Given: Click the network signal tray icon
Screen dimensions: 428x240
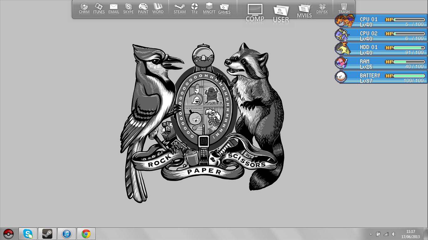Looking at the screenshot, I should [x=386, y=234].
